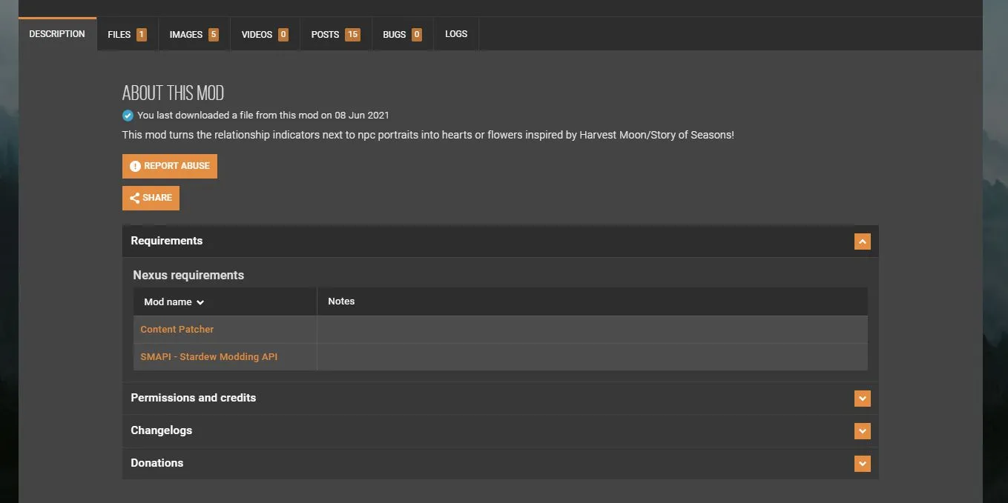The image size is (1008, 503).
Task: Click the Posts count badge
Action: 352,35
